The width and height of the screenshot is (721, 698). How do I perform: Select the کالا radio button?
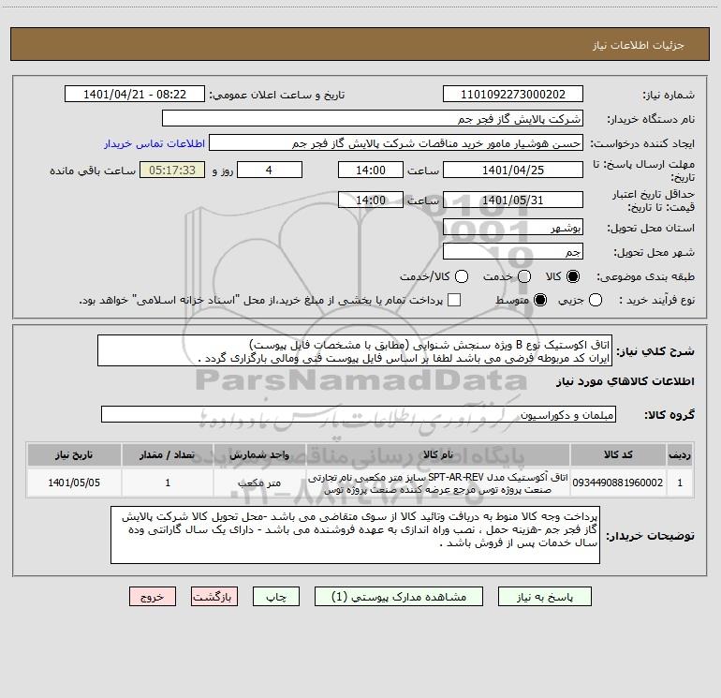pyautogui.click(x=573, y=276)
